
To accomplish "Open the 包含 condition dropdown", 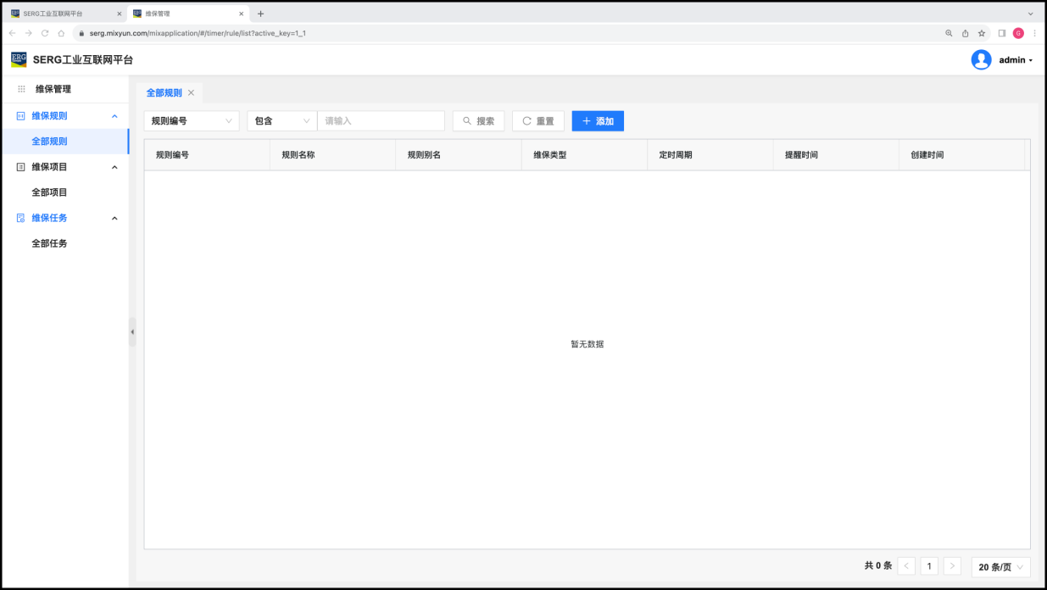I will coord(281,121).
